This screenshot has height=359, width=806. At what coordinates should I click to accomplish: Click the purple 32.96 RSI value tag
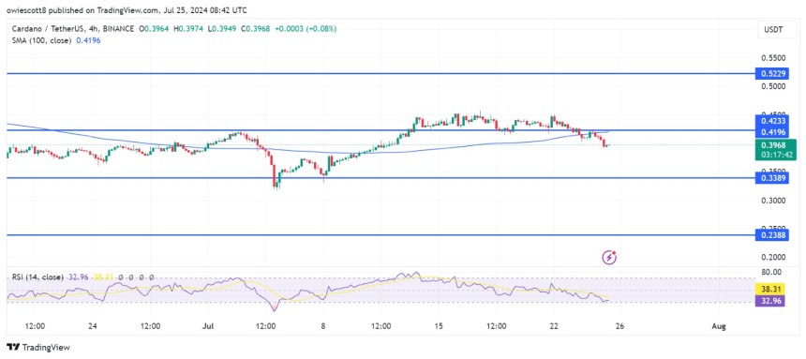tap(769, 302)
